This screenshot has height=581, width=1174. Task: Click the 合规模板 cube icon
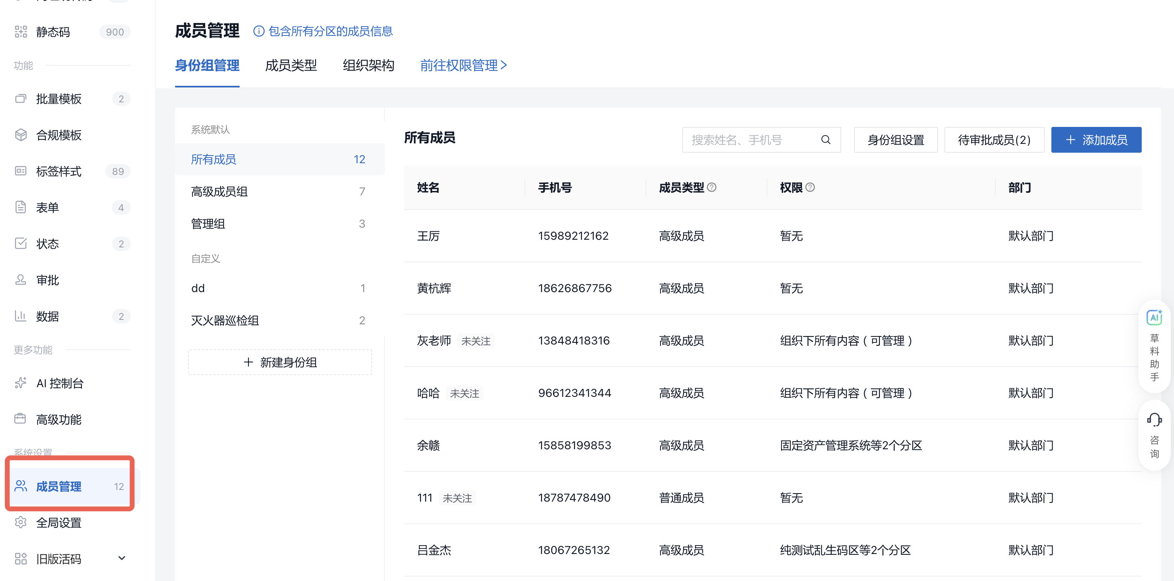coord(21,135)
